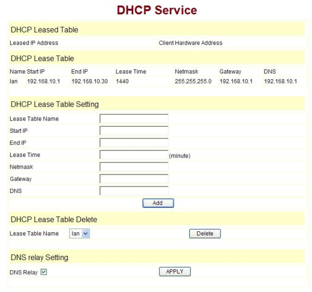This screenshot has width=312, height=292.
Task: Click the 'End IP' column header in Lease Table
Action: click(79, 72)
